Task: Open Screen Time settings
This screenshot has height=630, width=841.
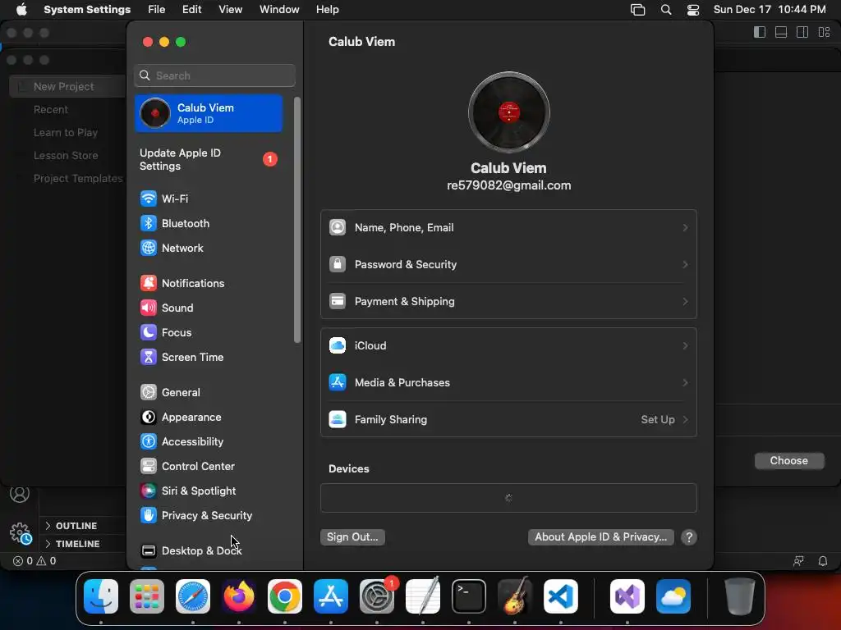Action: coord(208,358)
